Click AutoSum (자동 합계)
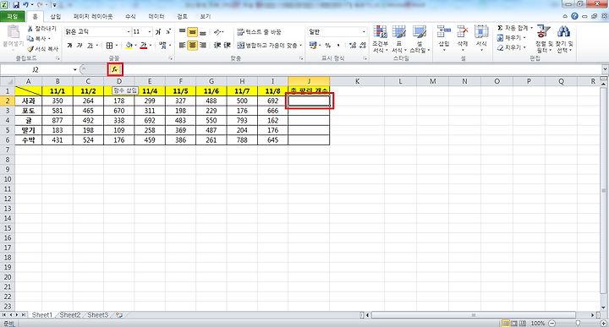This screenshot has height=327, width=609. 514,28
